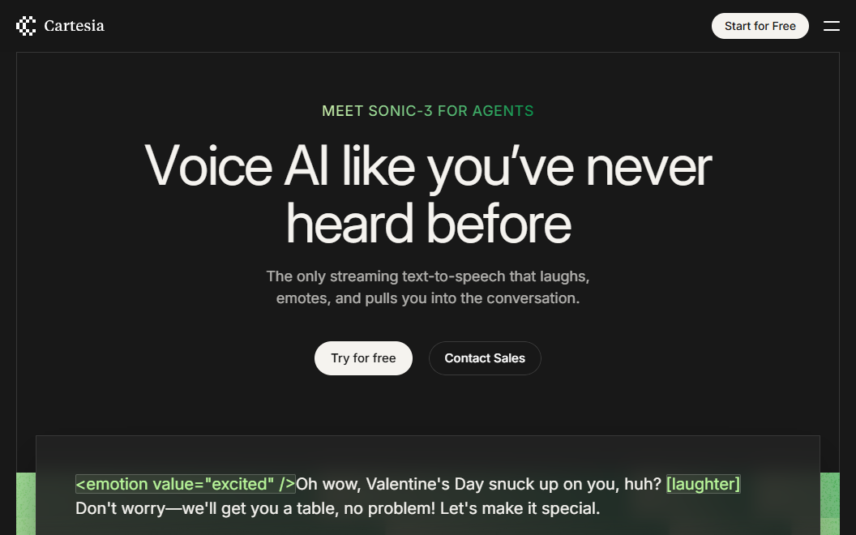Click the emotion value "excited" tag
The height and width of the screenshot is (535, 856).
click(x=185, y=484)
